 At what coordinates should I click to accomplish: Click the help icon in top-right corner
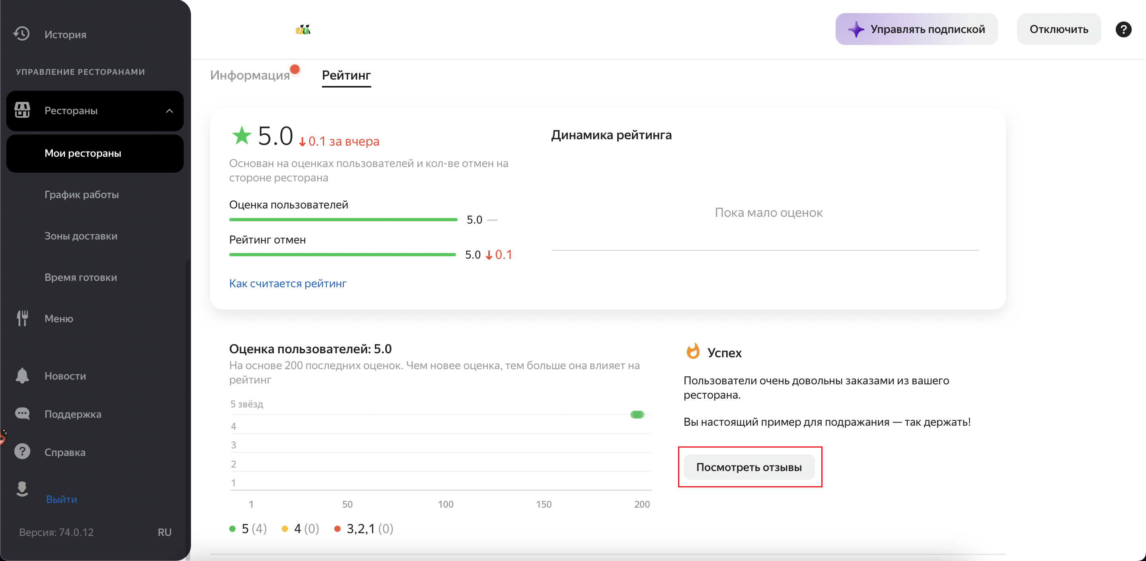pos(1123,29)
